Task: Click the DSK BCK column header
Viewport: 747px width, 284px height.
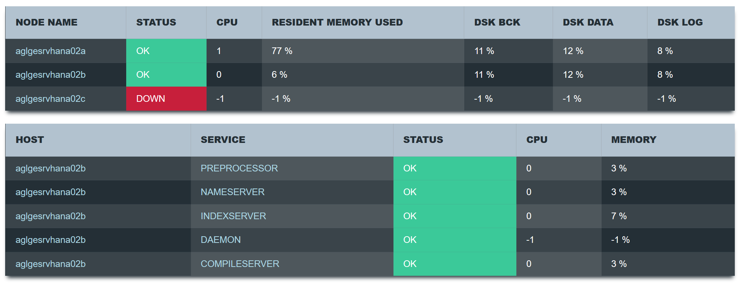Action: pos(497,23)
